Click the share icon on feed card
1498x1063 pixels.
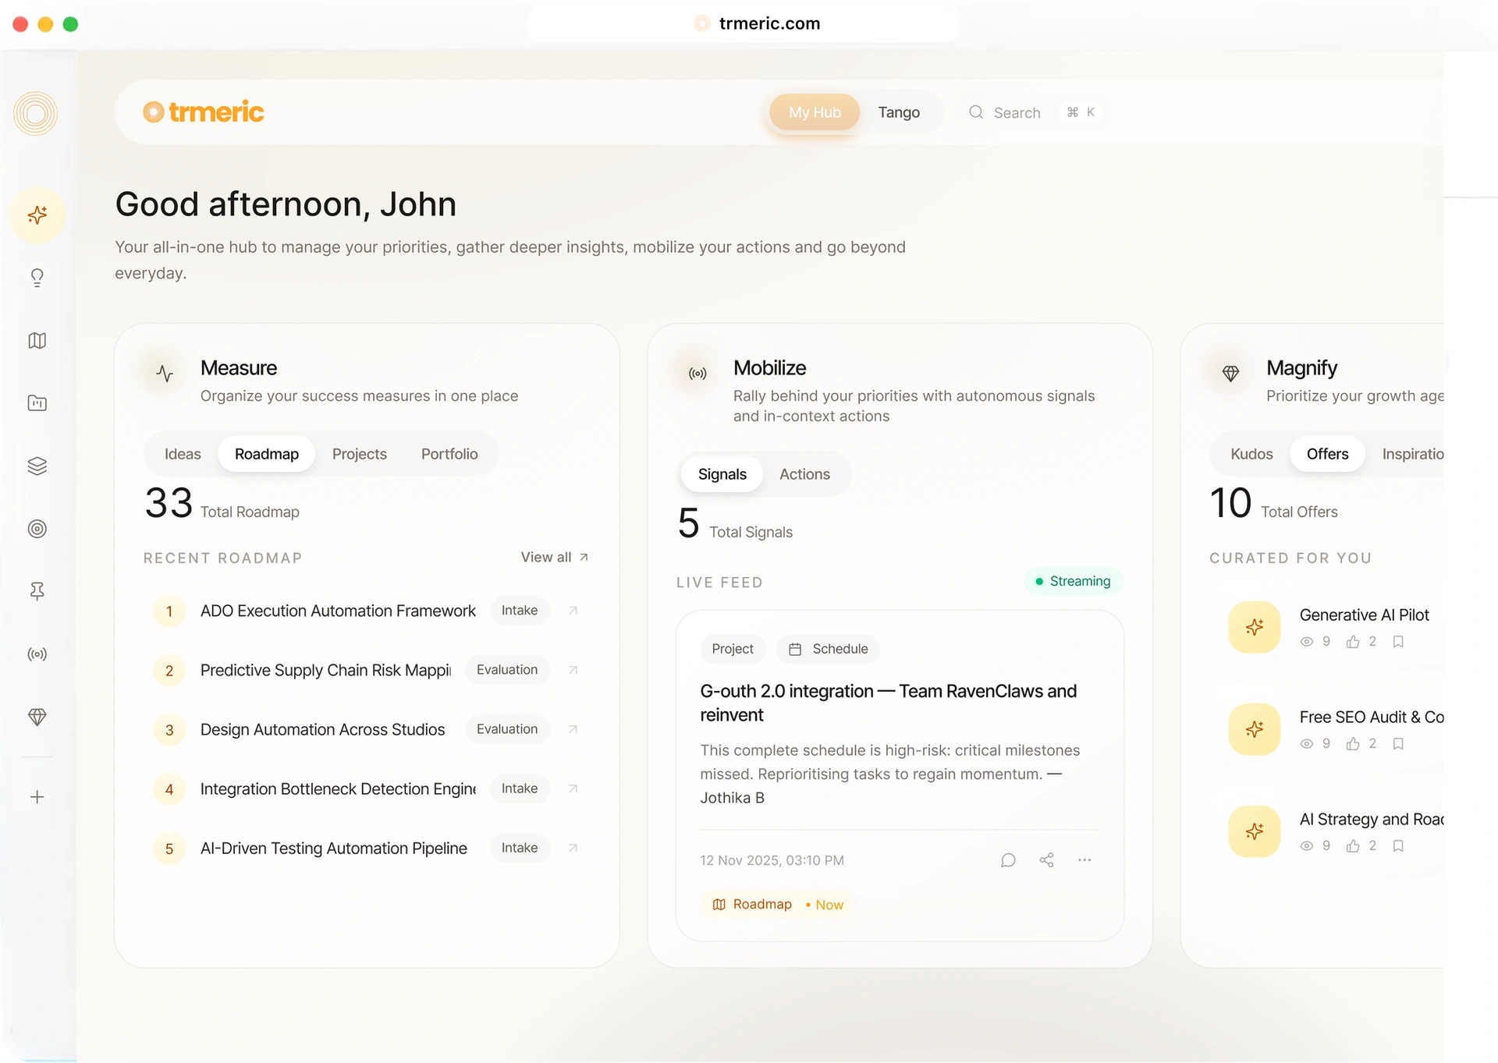click(1046, 860)
